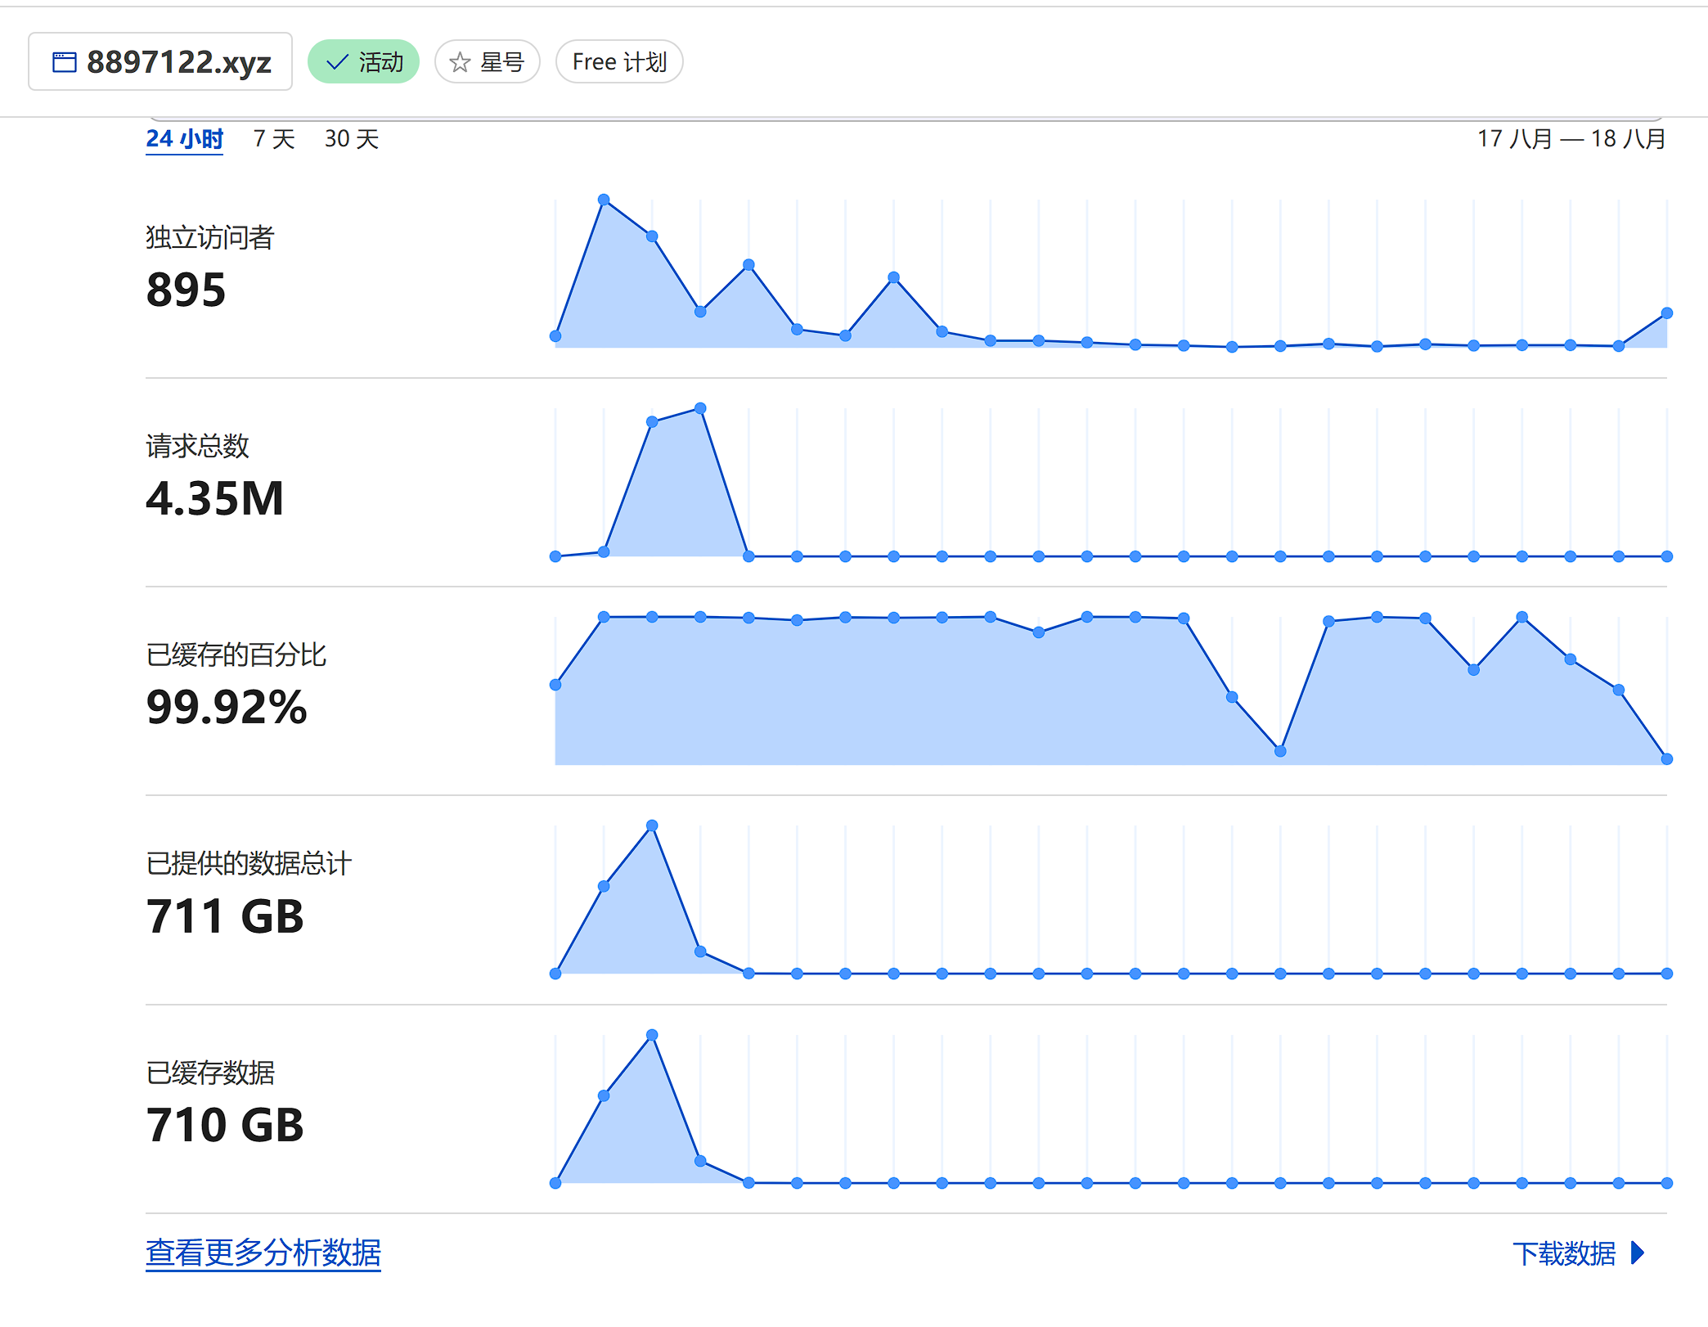Expand the arrow next to 下载数据
The height and width of the screenshot is (1327, 1708).
(x=1637, y=1253)
